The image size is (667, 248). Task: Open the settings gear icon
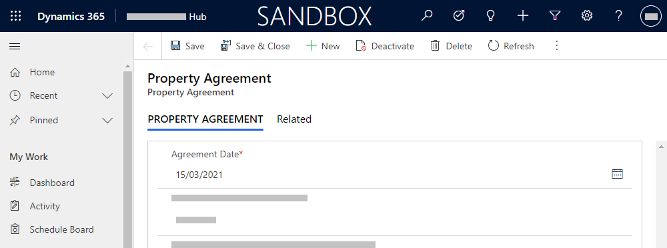(586, 16)
